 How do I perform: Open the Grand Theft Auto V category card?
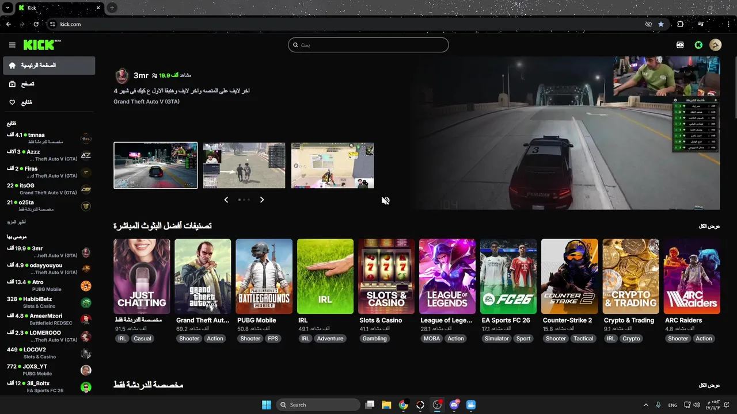coord(203,277)
